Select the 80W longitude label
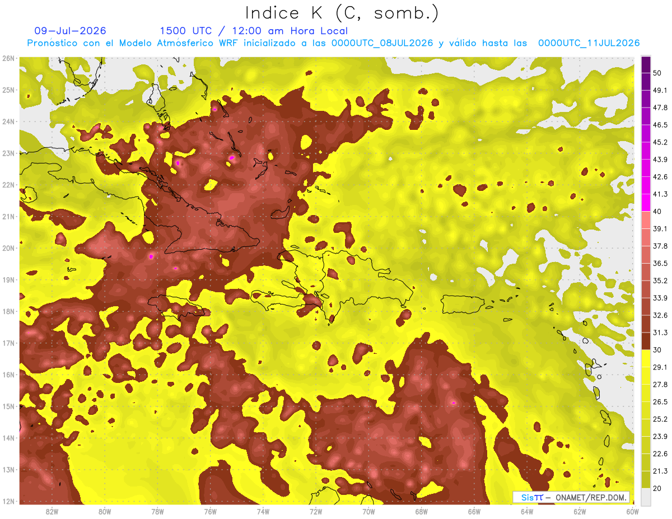 (x=105, y=511)
